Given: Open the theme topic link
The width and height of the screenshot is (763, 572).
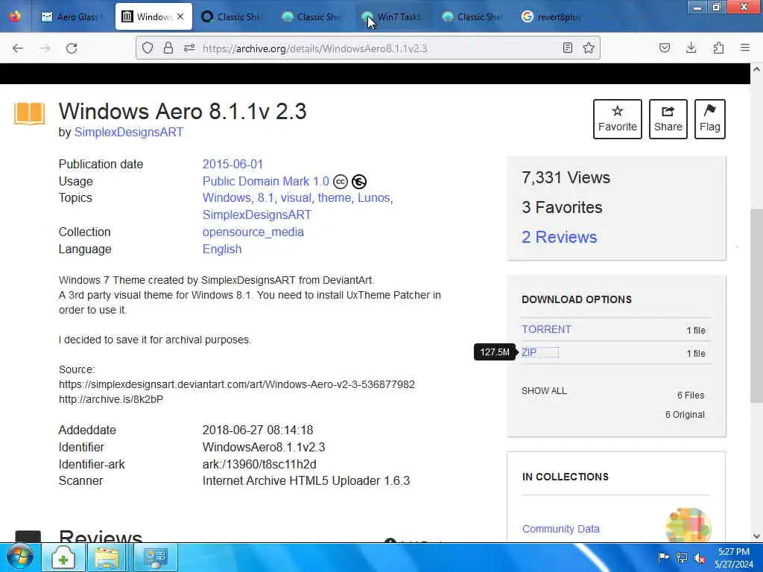Looking at the screenshot, I should click(334, 197).
